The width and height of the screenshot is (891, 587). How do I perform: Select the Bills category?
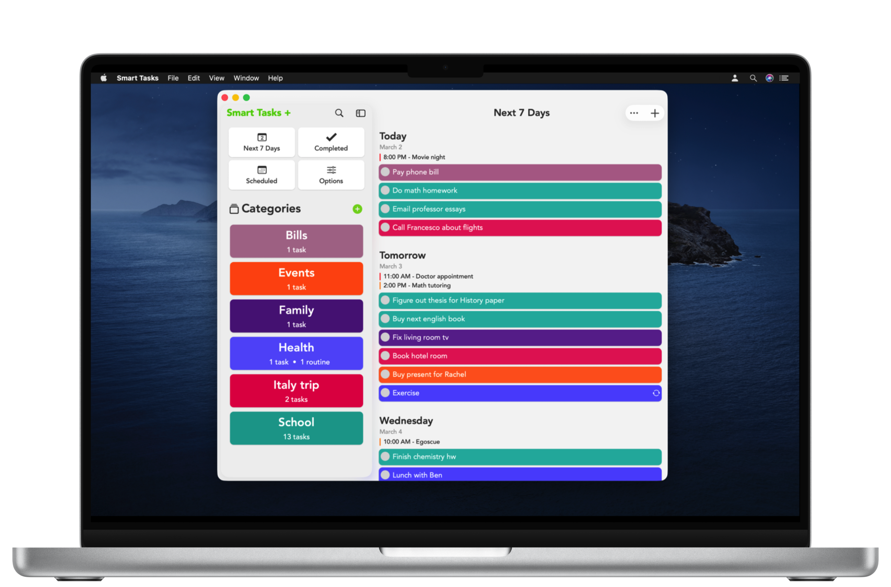tap(296, 241)
